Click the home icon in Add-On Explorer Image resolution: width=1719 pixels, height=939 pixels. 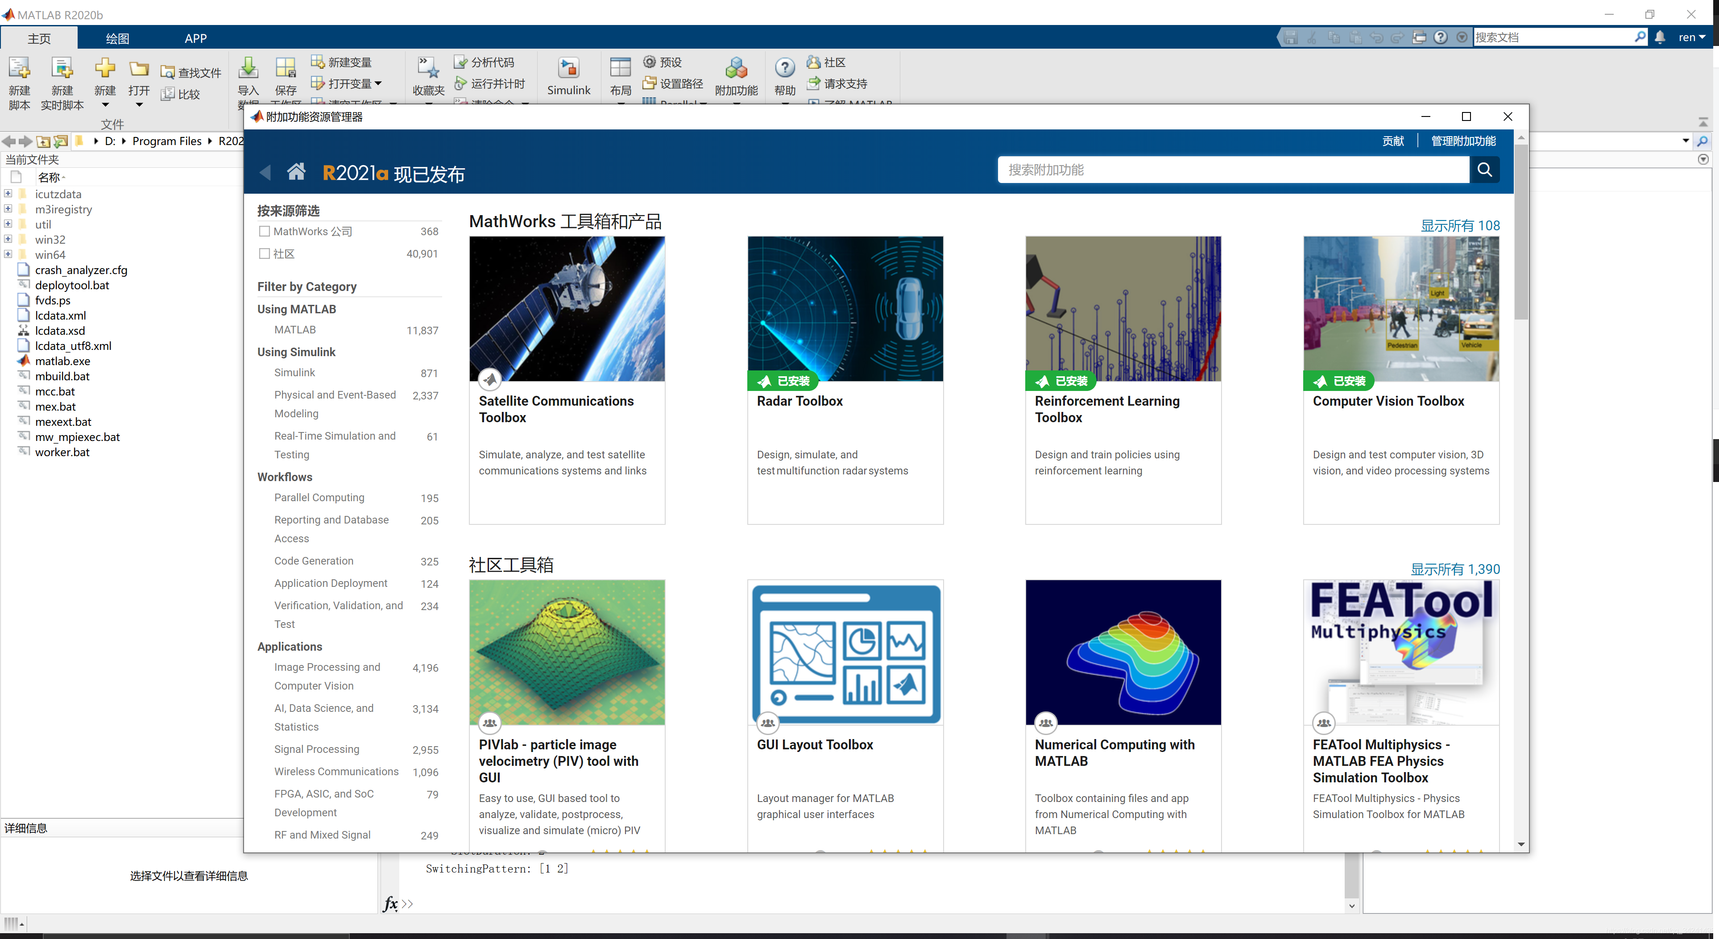[296, 172]
